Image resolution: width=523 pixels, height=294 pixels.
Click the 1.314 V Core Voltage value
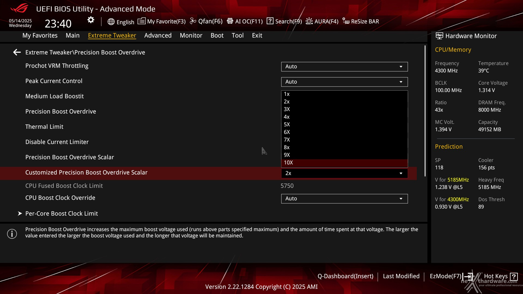point(486,90)
